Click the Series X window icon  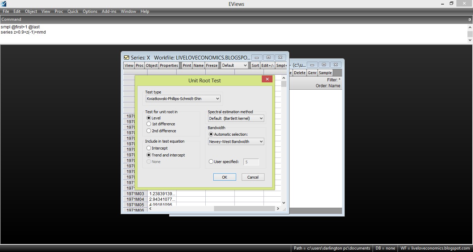click(x=126, y=57)
